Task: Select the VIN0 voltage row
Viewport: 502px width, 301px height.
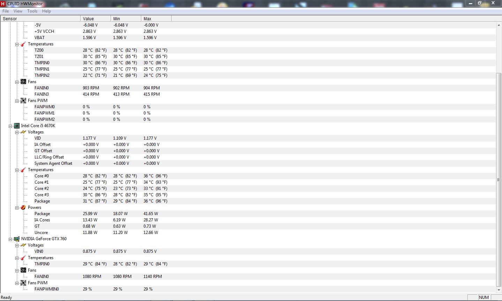Action: (x=248, y=251)
